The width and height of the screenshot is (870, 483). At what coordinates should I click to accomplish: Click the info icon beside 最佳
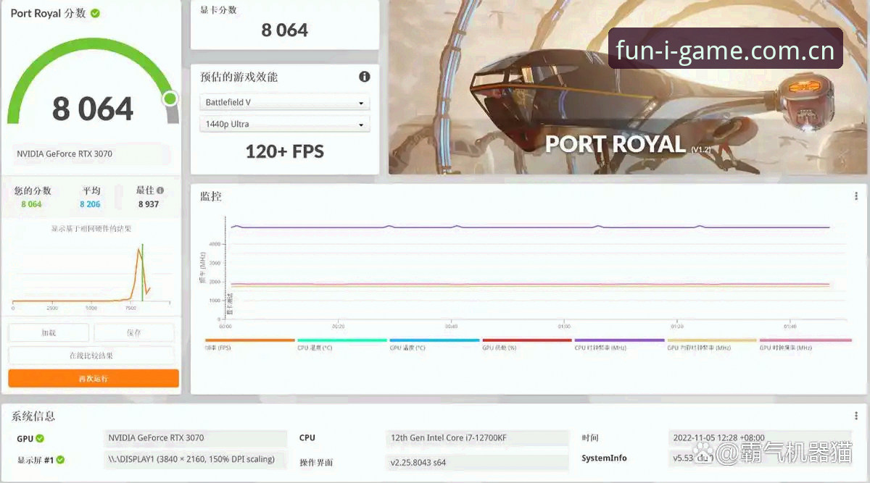(160, 190)
